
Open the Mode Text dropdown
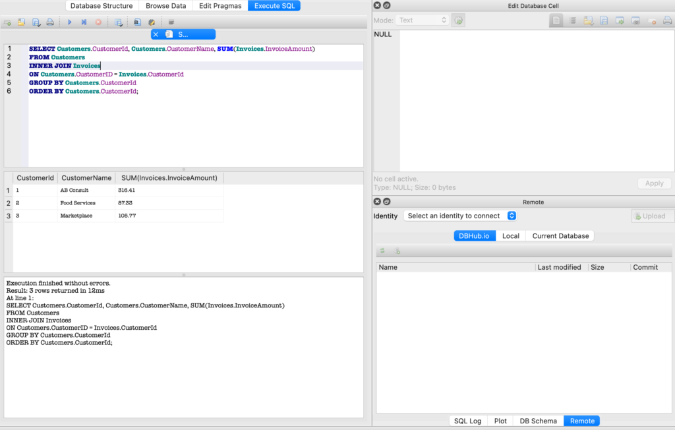coord(422,20)
